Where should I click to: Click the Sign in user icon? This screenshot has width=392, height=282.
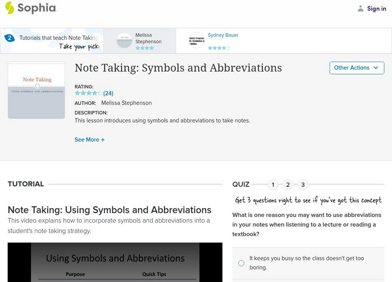(x=361, y=8)
